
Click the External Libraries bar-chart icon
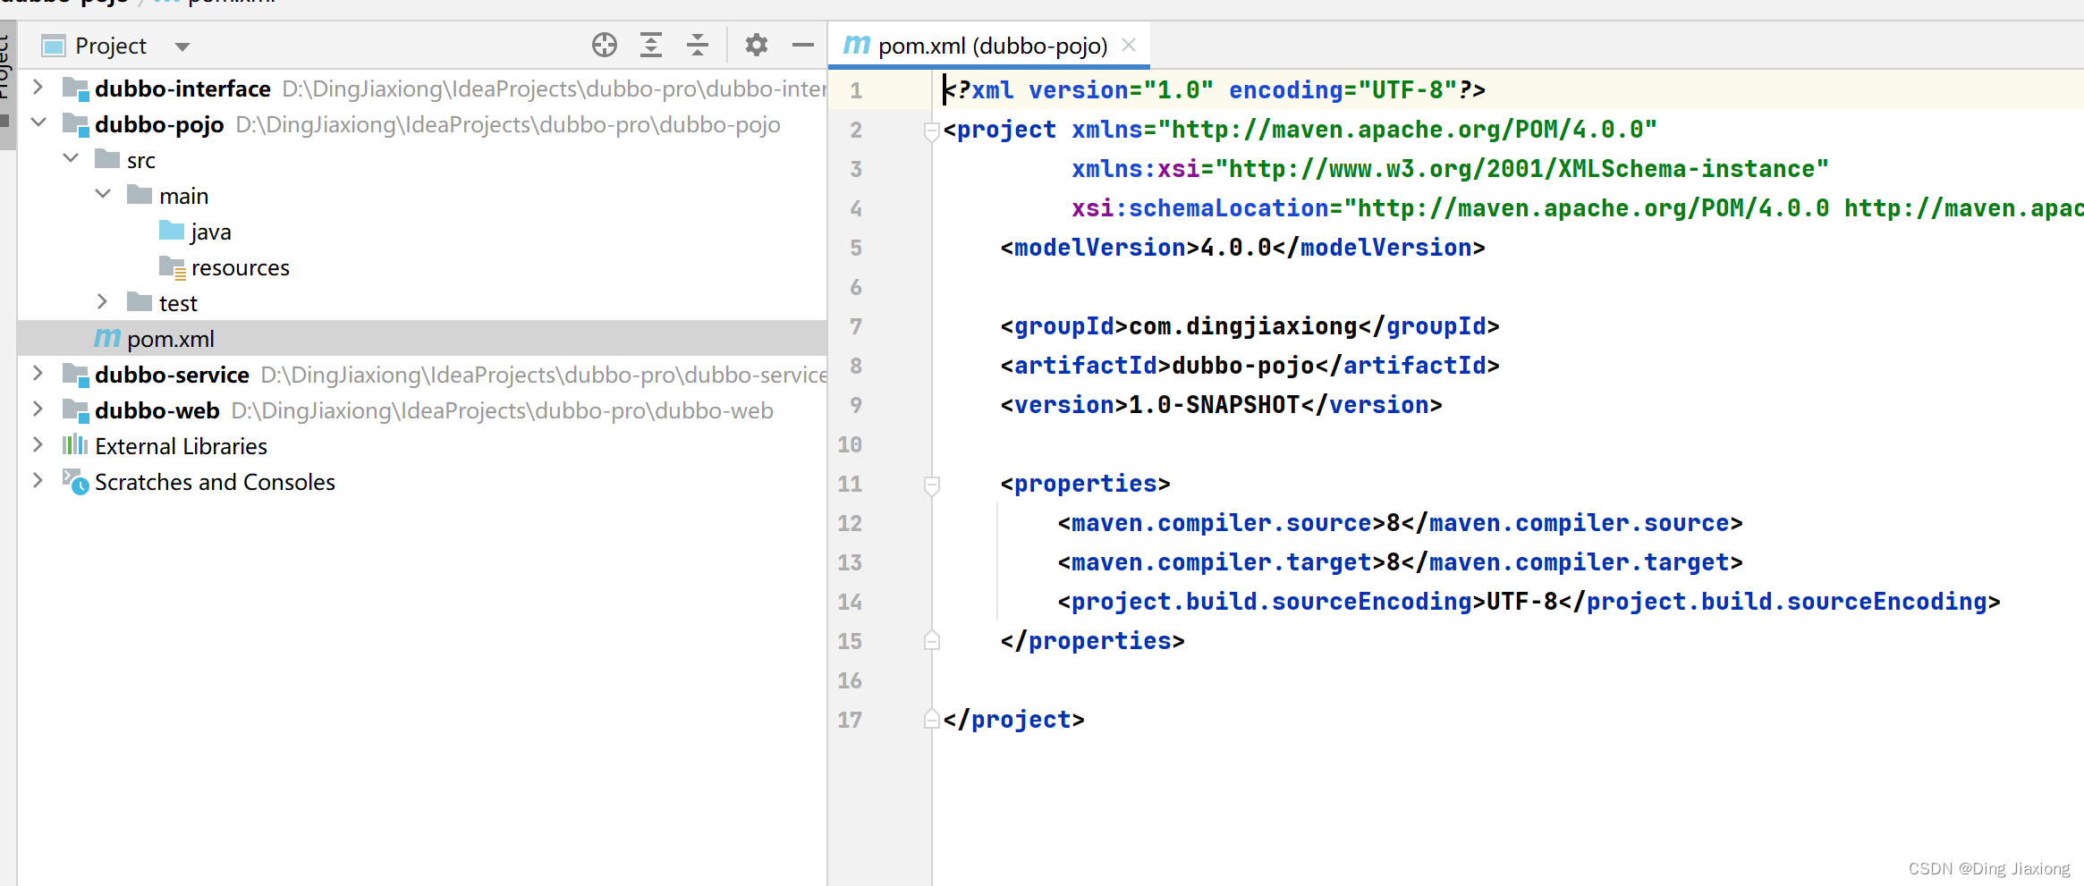tap(75, 444)
